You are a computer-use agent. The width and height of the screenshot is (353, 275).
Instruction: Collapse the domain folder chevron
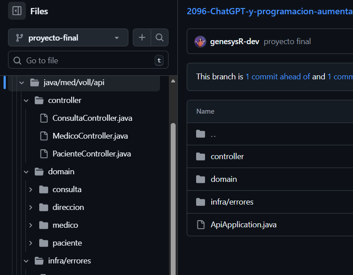[x=26, y=172]
